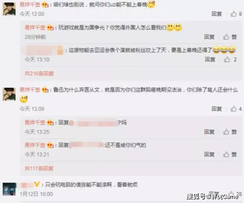Image resolution: width=244 pixels, height=203 pixels.
Task: Like the 28分钟前 reply about 为国争光
Action: [x=230, y=37]
